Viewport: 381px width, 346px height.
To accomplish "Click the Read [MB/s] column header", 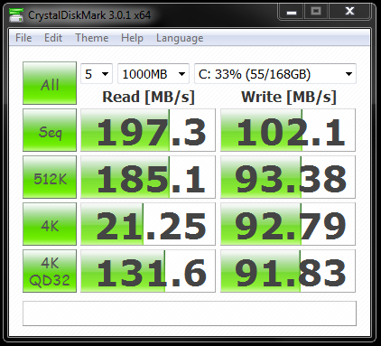I will (148, 97).
